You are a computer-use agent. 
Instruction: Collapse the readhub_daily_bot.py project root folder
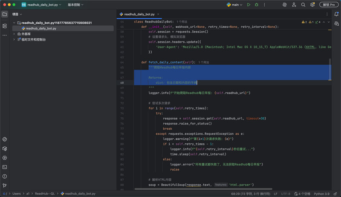coord(14,23)
